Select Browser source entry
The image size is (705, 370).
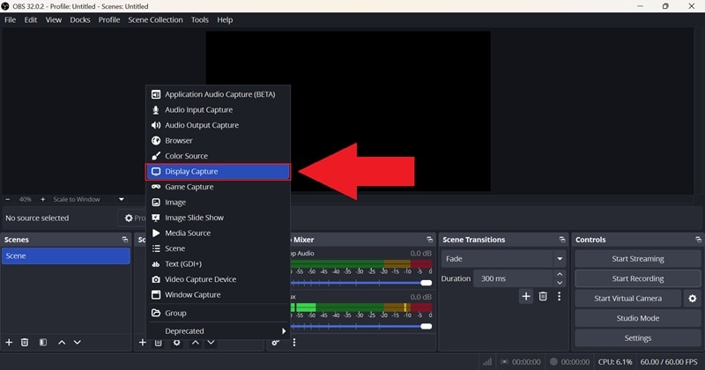click(x=218, y=141)
